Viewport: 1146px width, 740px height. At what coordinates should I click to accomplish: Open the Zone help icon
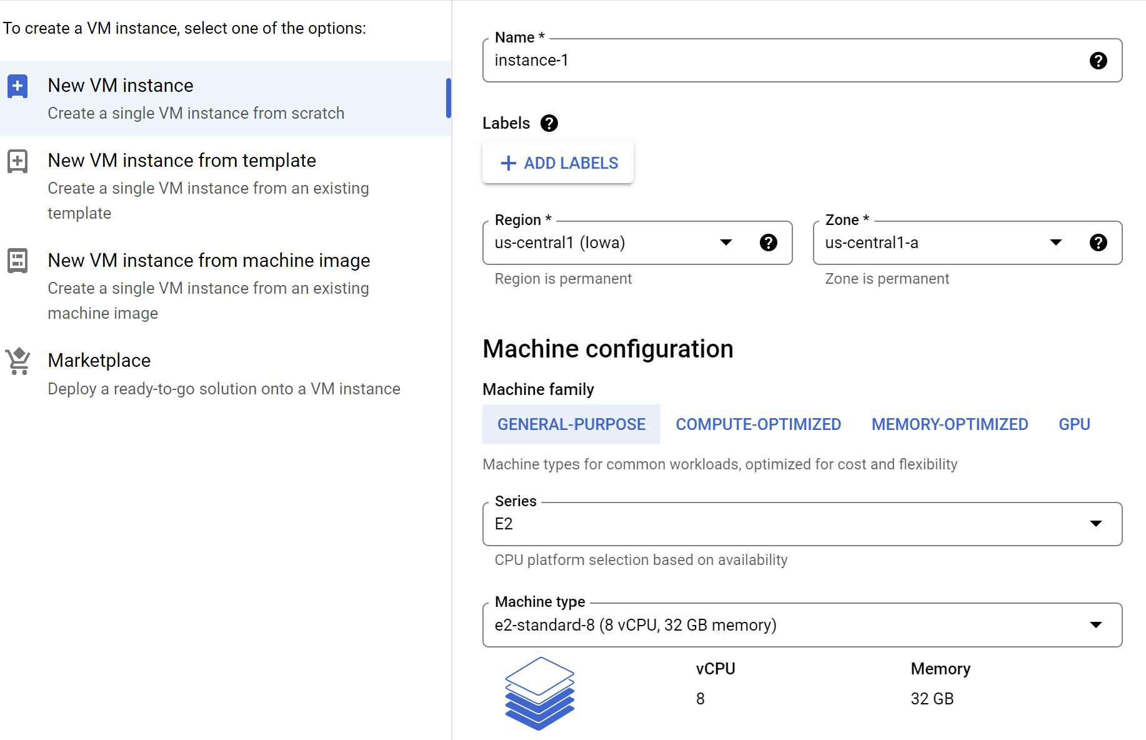point(1098,242)
